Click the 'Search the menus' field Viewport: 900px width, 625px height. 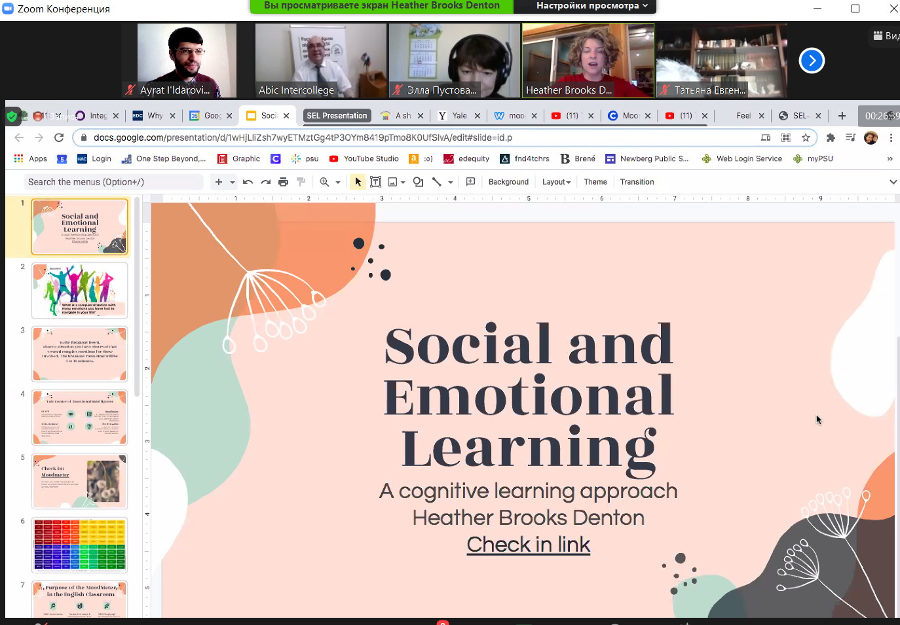pyautogui.click(x=113, y=182)
